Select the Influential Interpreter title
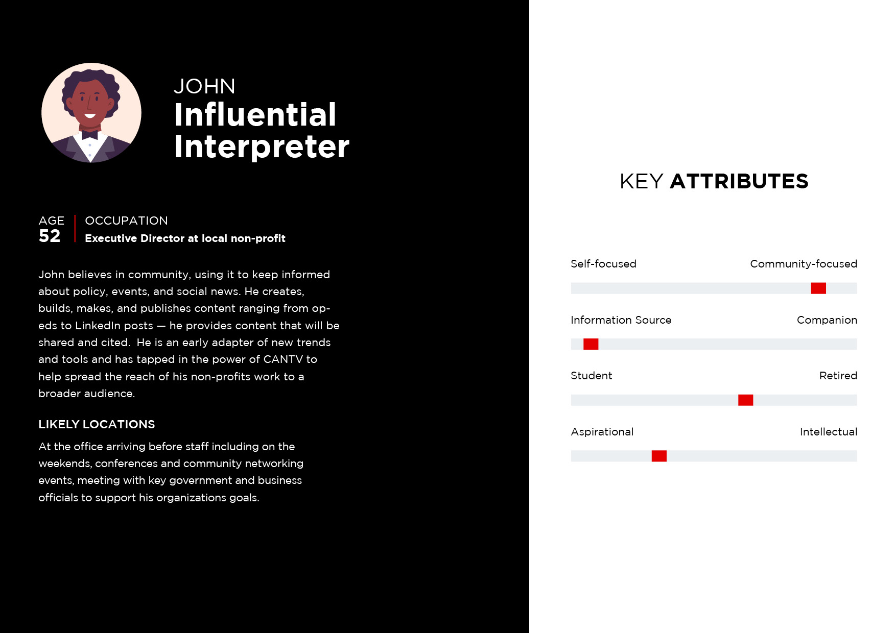 [x=262, y=131]
